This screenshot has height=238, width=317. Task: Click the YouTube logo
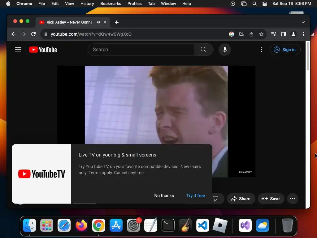[43, 50]
